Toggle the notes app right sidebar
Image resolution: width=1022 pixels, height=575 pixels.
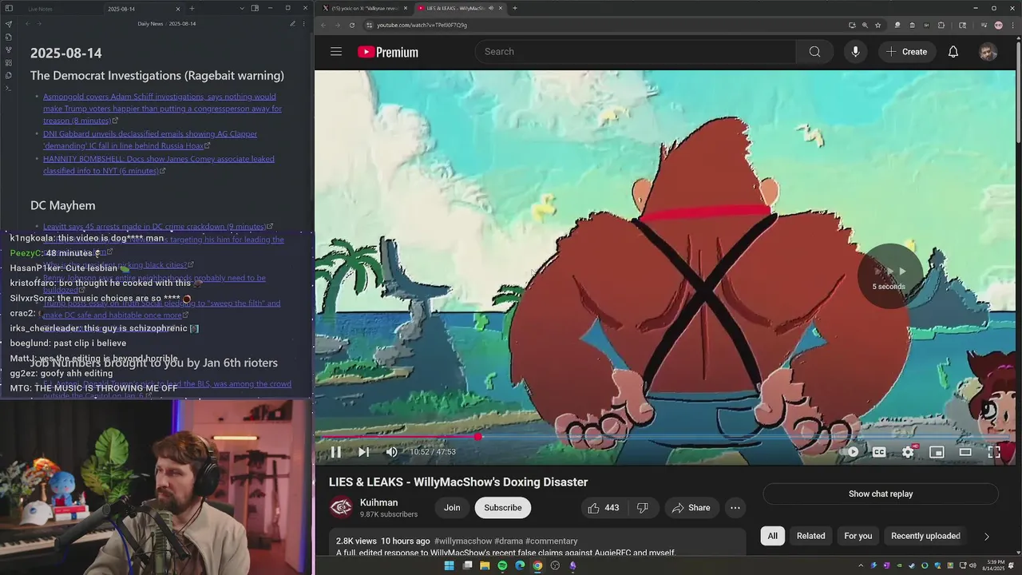255,8
